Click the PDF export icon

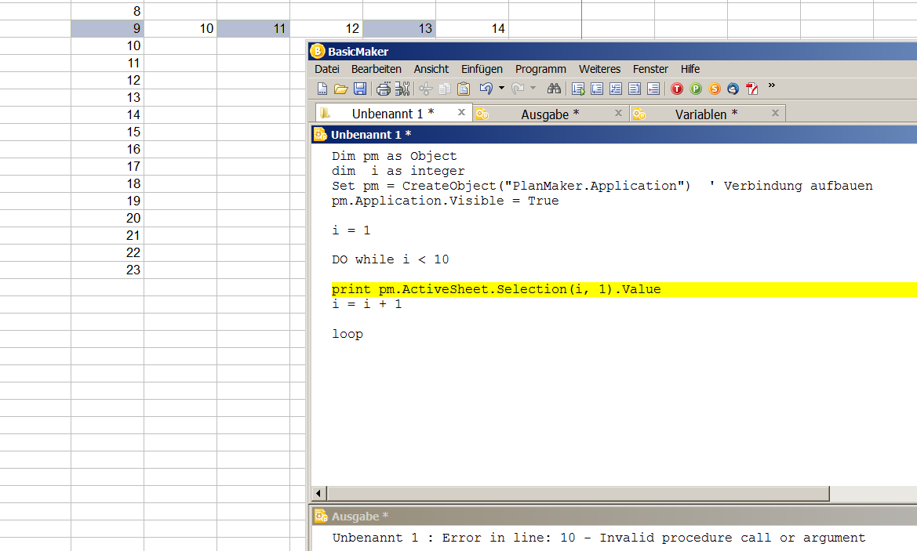(x=752, y=89)
